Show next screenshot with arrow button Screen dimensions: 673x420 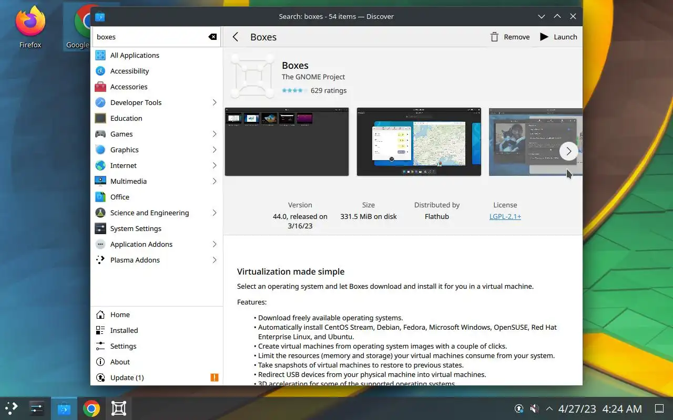pos(568,151)
